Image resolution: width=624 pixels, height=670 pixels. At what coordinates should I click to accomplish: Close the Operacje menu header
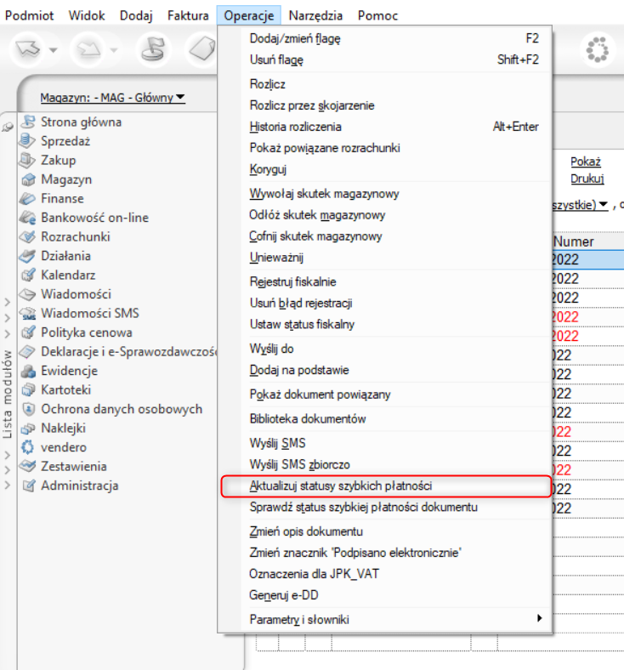coord(248,15)
